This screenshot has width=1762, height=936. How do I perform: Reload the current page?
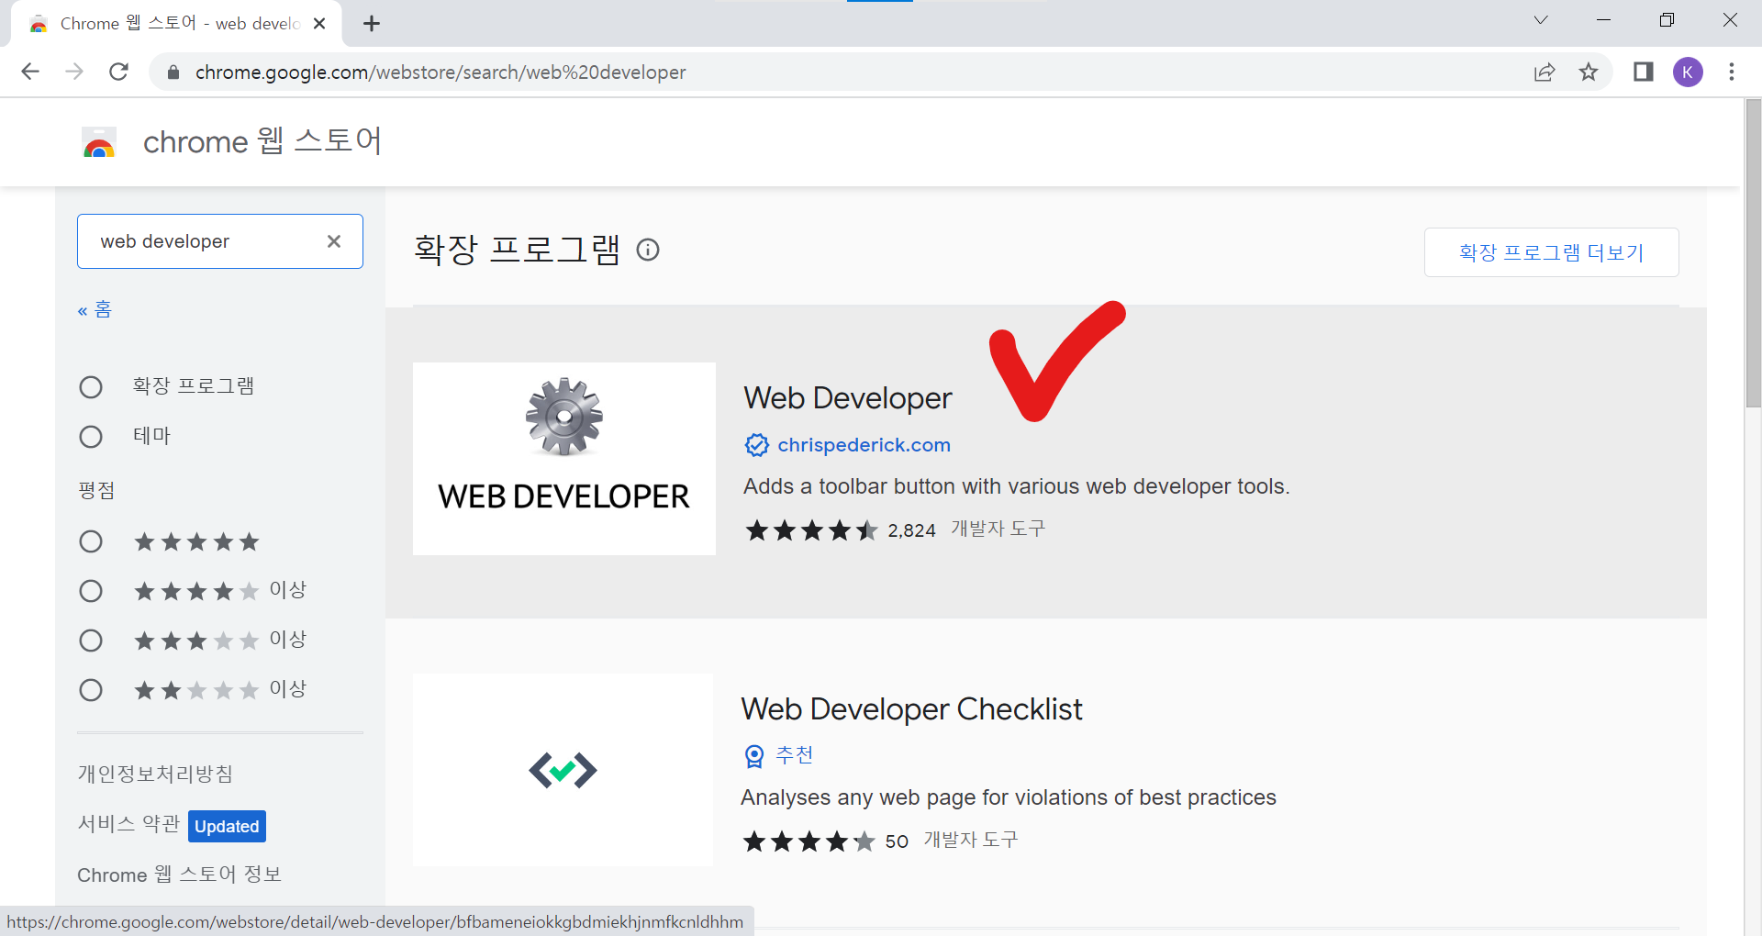(x=118, y=72)
